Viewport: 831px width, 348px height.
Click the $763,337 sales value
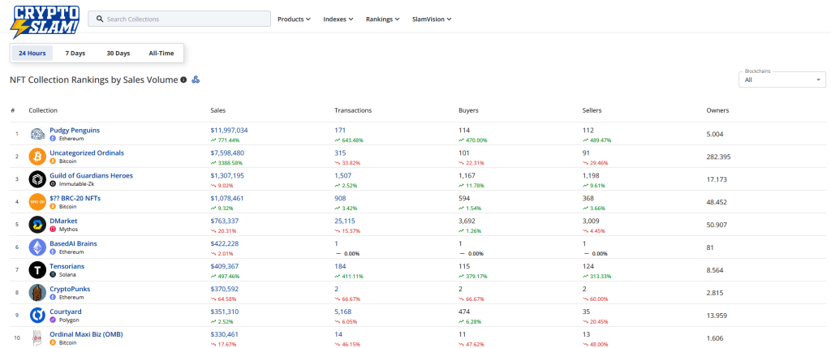coord(225,221)
